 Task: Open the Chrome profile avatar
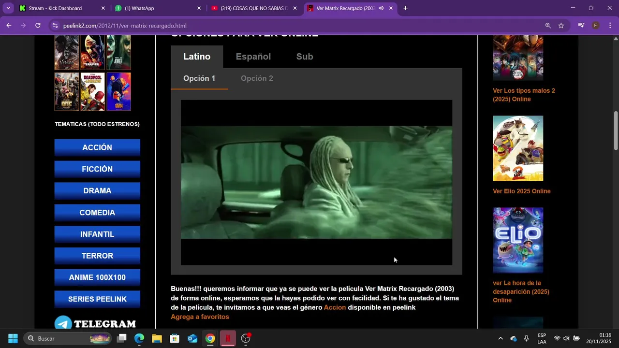click(596, 26)
